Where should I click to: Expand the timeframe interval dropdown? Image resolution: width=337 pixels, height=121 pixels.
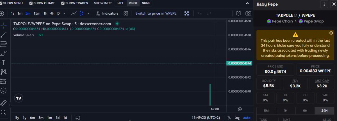click(65, 13)
